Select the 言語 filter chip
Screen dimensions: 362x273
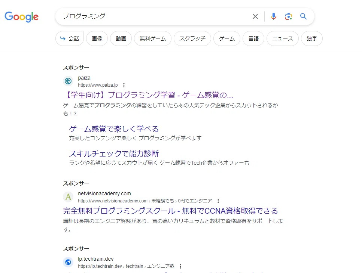point(253,38)
